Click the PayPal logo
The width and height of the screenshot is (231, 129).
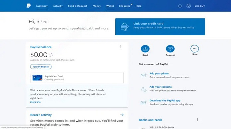29,6
